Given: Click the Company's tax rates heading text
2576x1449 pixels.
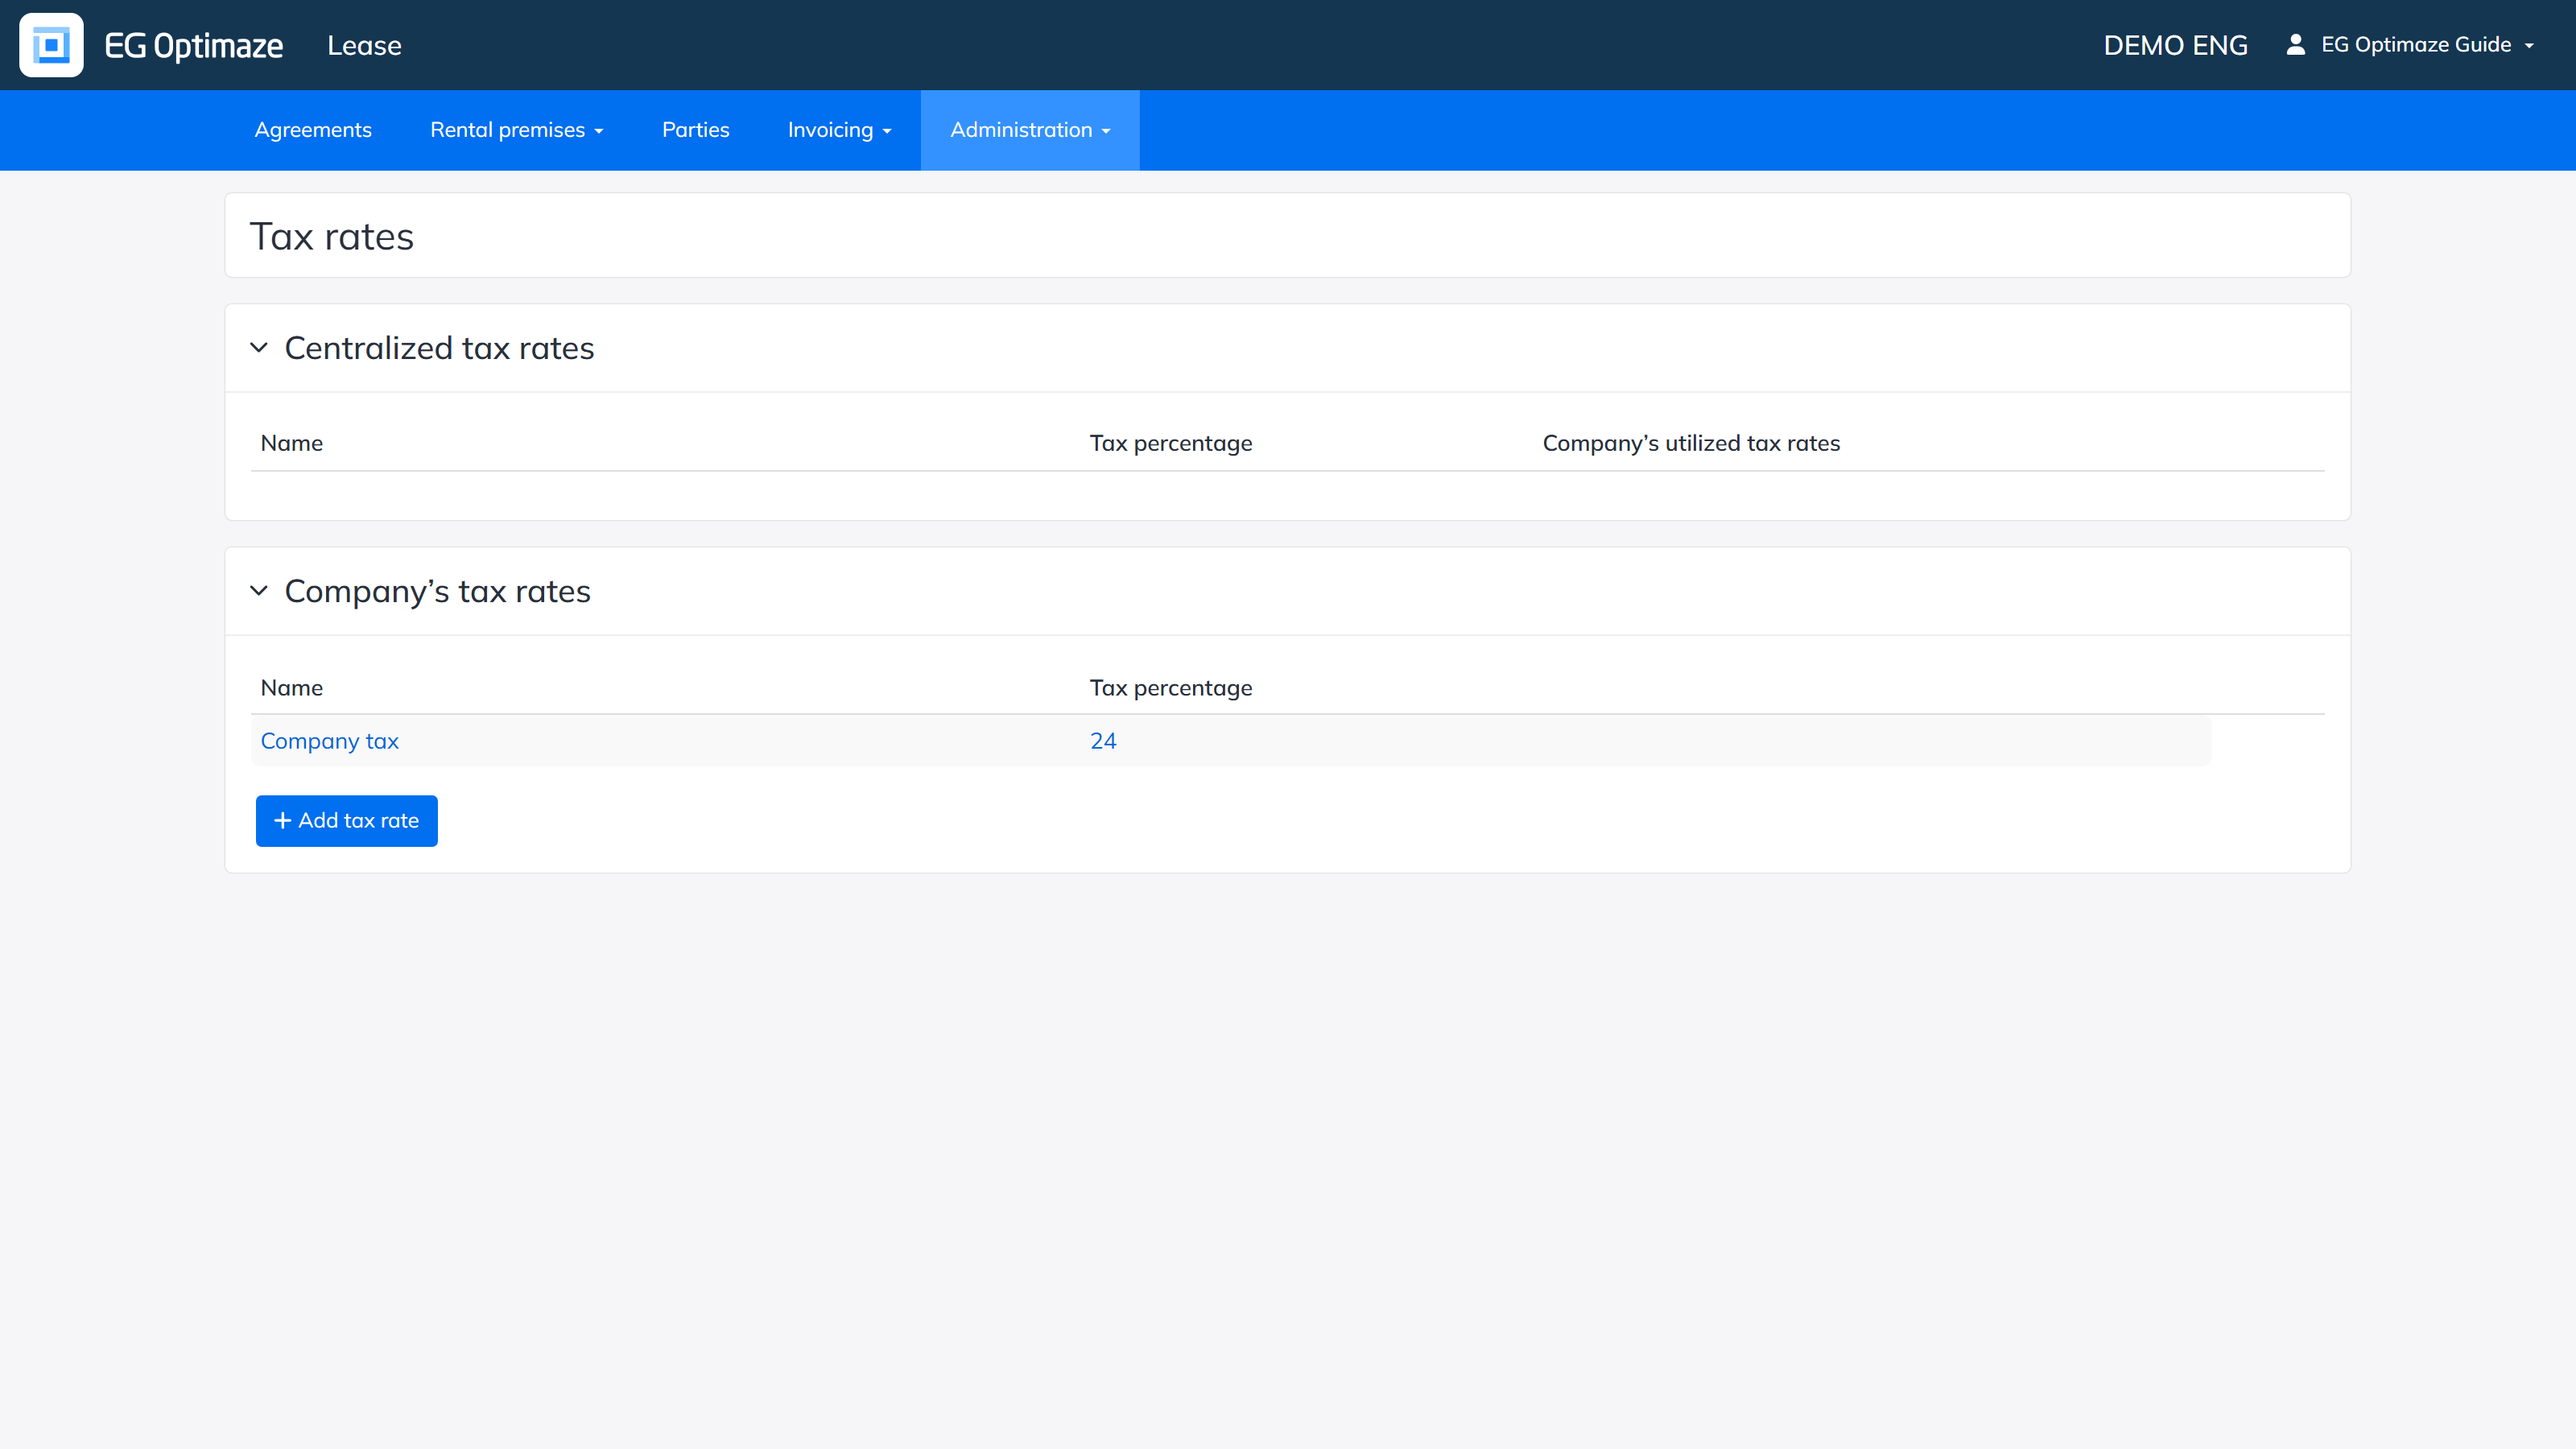Looking at the screenshot, I should [x=438, y=591].
